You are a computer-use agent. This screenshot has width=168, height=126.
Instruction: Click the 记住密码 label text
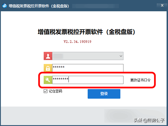tap(56, 91)
